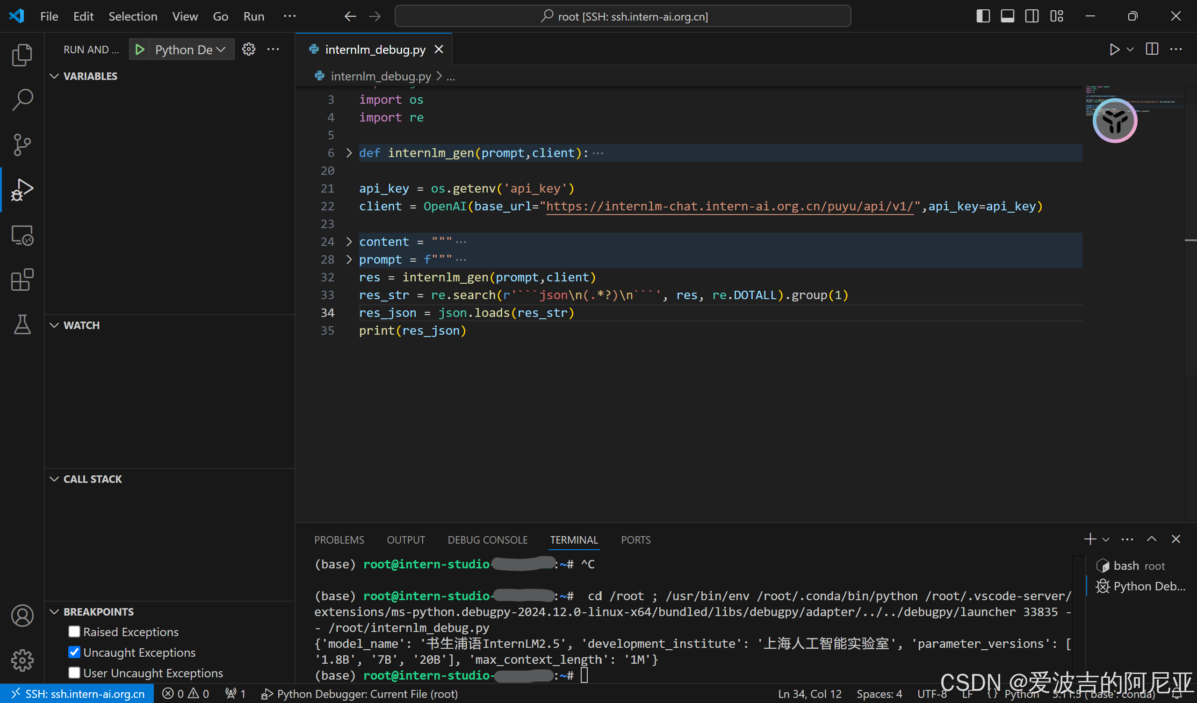Open launch.json via debug gear icon
Screen dimensions: 1197x703
(248, 50)
